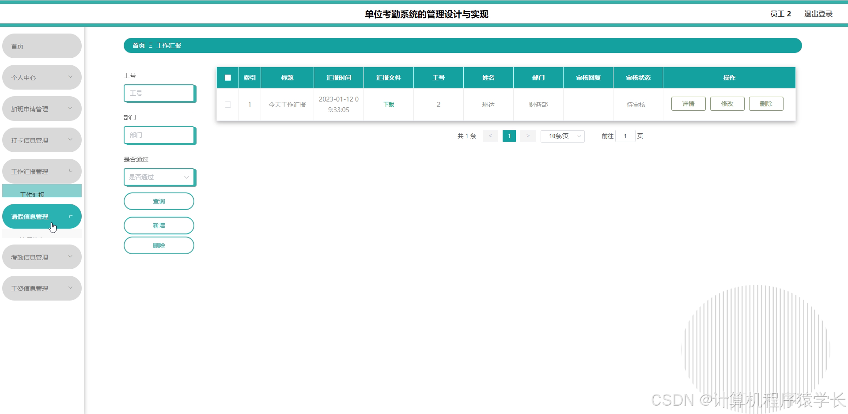The width and height of the screenshot is (848, 414).
Task: Select 个人中心 in the sidebar
Action: (x=42, y=77)
